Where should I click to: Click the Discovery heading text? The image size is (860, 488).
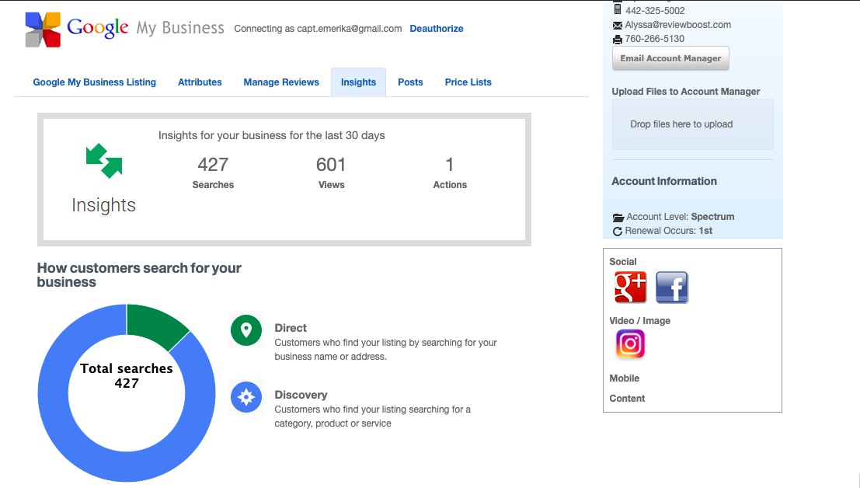click(301, 395)
